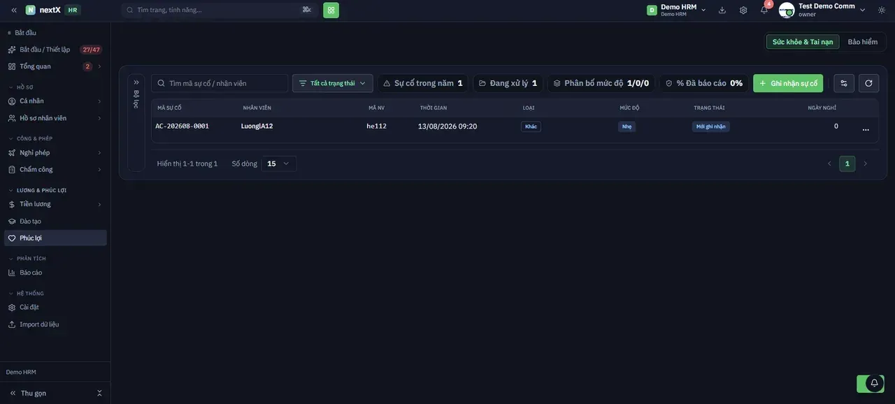Screen dimensions: 895x404
Task: Click the Đang xử lý stat card
Action: point(508,83)
